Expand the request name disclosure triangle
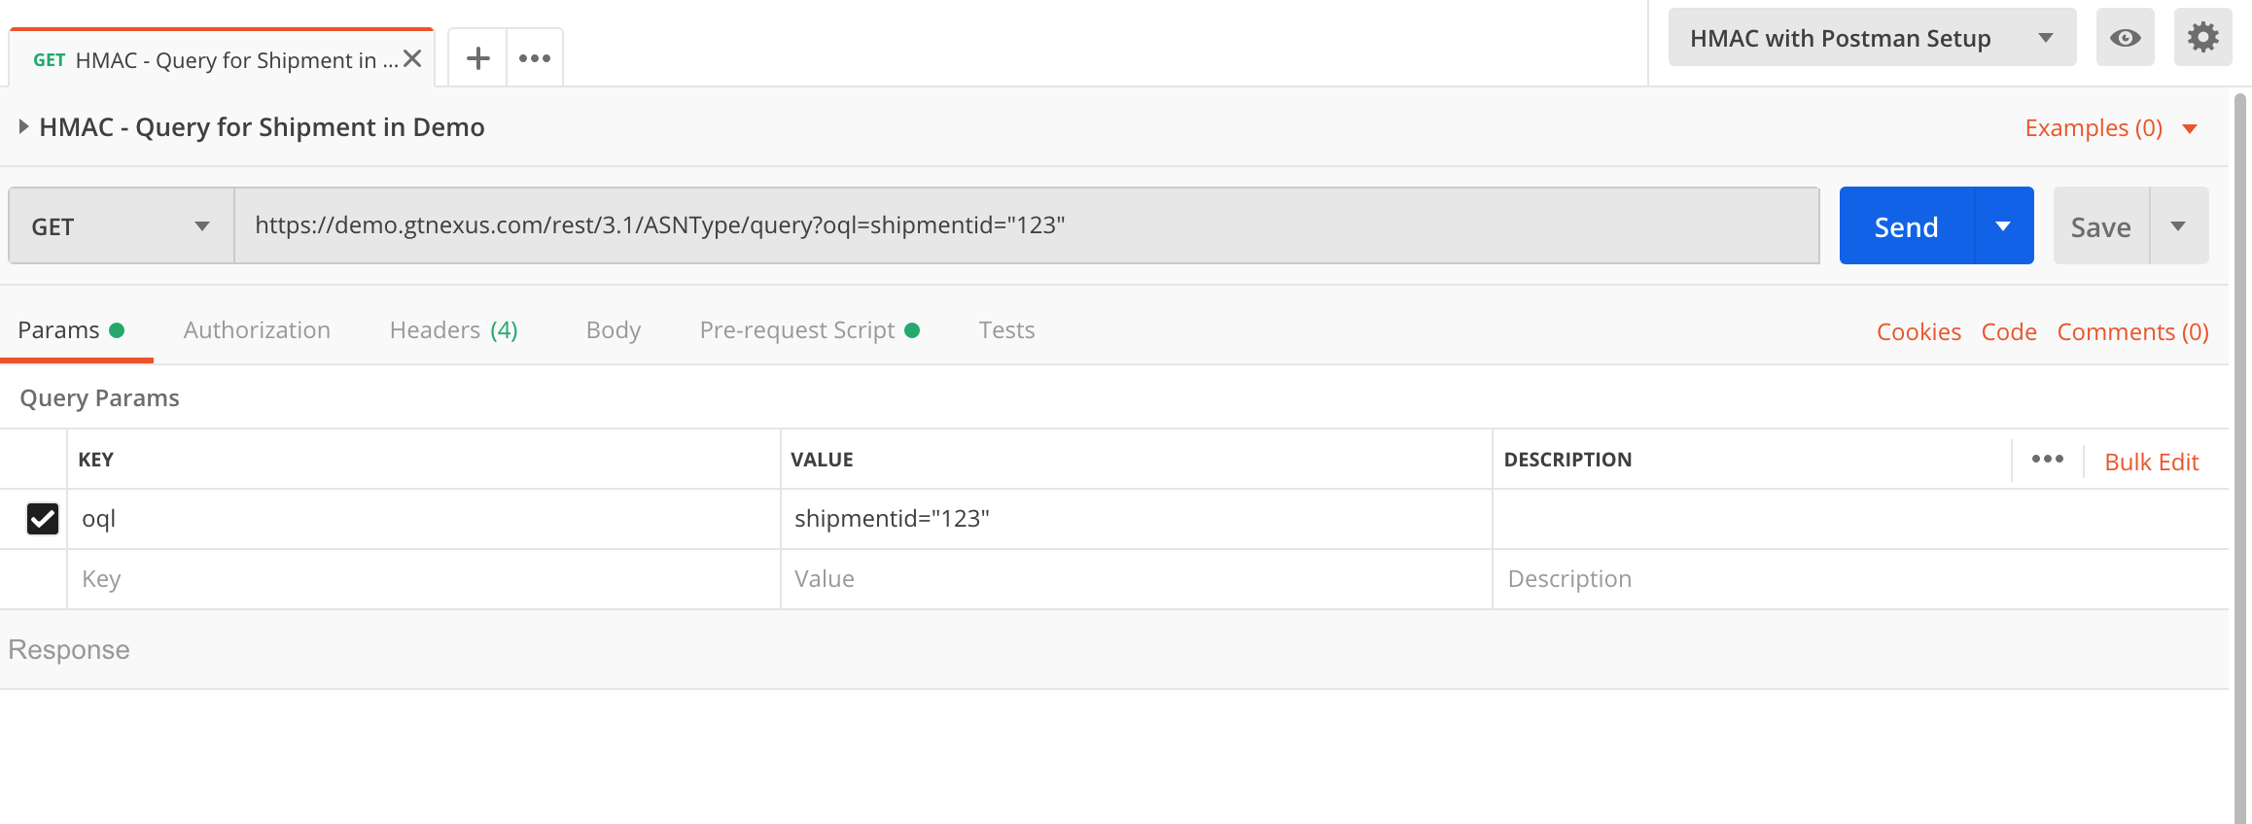This screenshot has height=824, width=2252. click(22, 125)
